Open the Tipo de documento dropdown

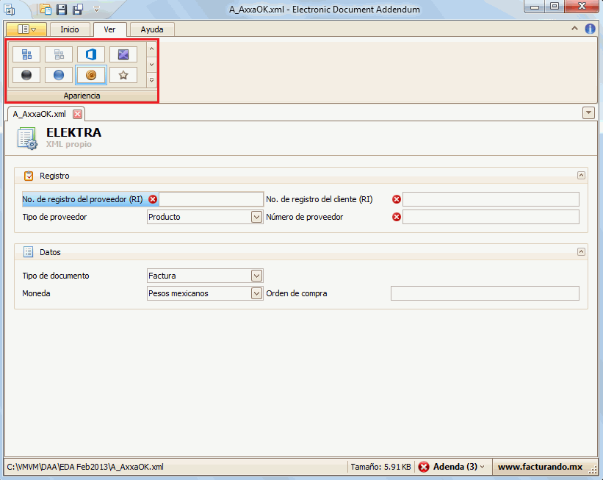[x=256, y=276]
